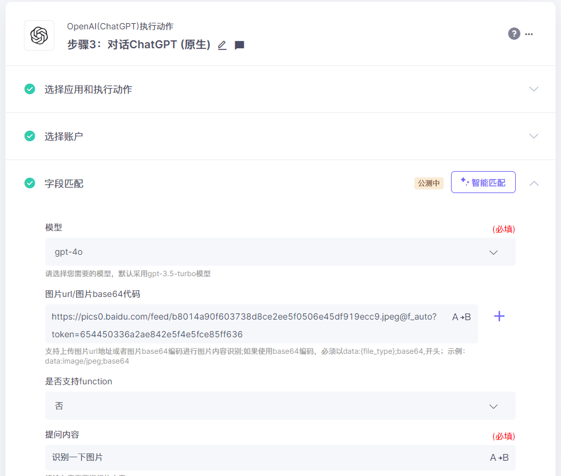Open the more options ellipsis menu
This screenshot has width=561, height=476.
click(x=529, y=34)
